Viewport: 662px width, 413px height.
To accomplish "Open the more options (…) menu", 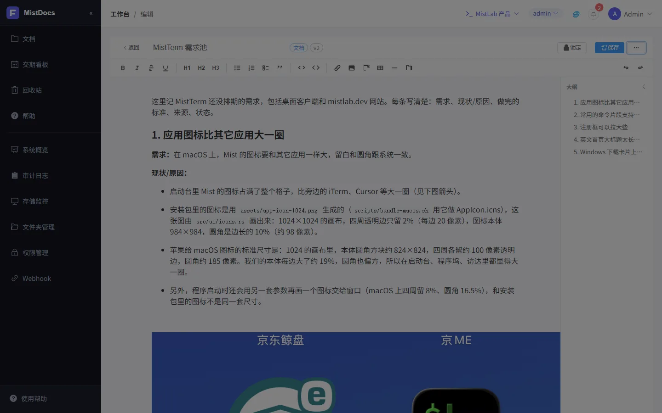I will click(x=636, y=48).
